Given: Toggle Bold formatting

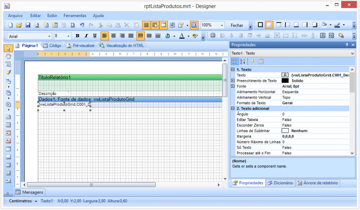Looking at the screenshot, I should [77, 36].
